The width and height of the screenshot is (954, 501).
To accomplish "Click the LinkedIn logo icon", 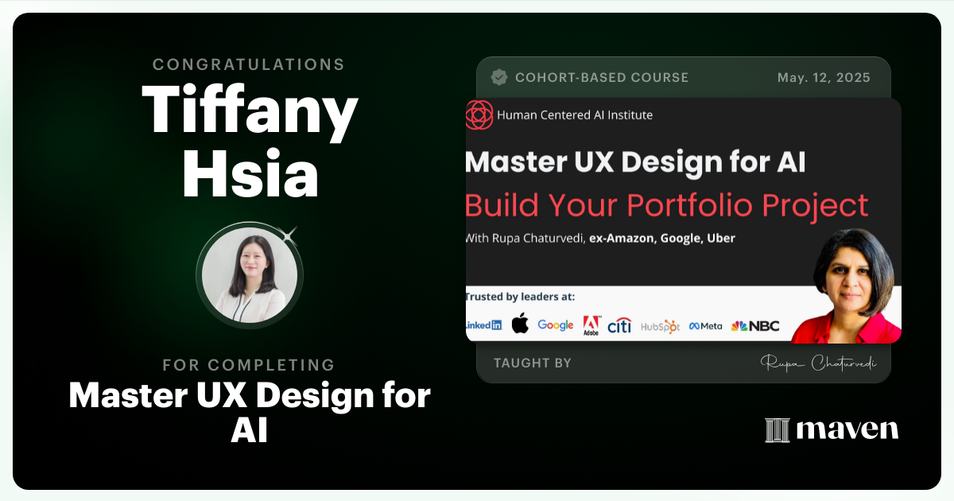I will [483, 324].
